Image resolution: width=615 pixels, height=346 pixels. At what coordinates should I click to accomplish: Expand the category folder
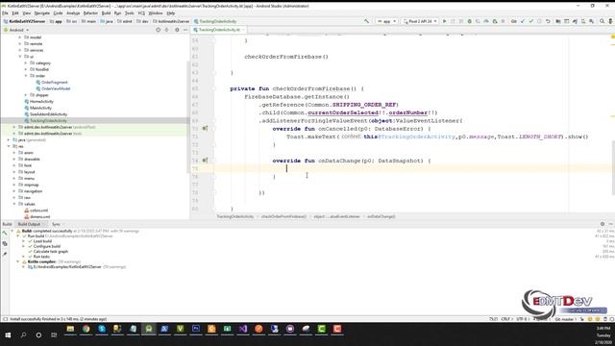[x=26, y=62]
